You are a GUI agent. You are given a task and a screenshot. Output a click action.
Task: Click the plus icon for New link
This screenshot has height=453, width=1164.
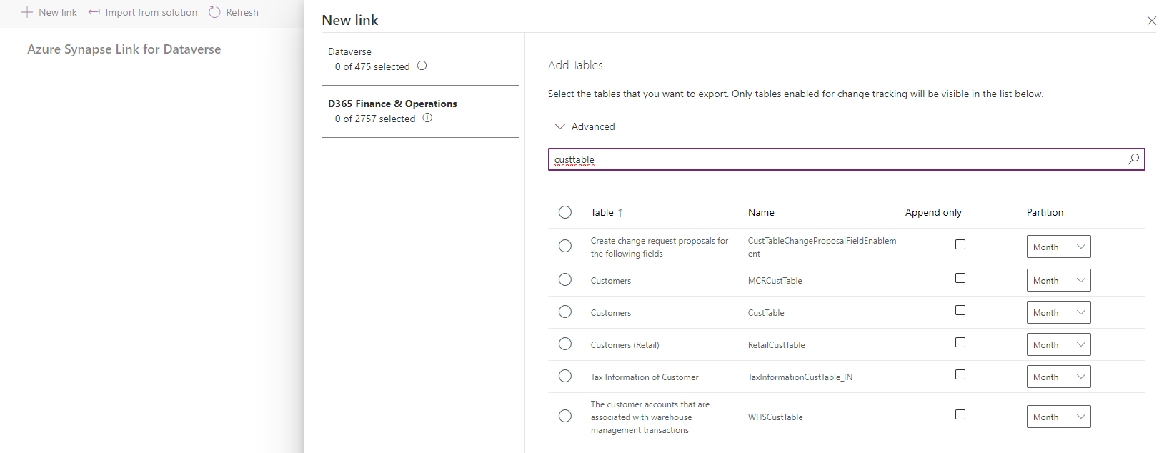pyautogui.click(x=27, y=12)
